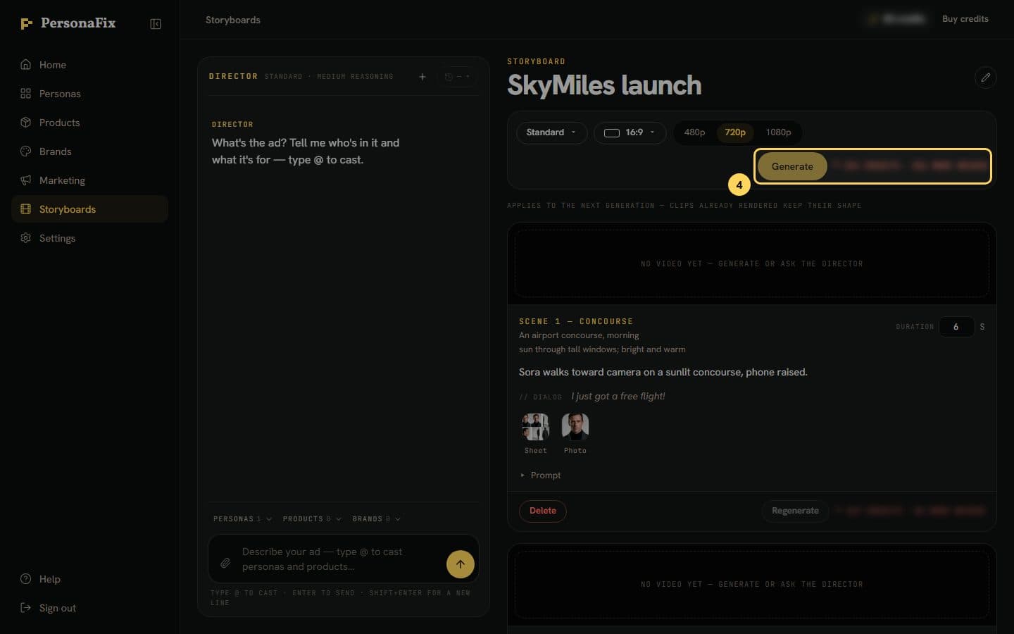Regenerate Scene 1 clip

795,511
